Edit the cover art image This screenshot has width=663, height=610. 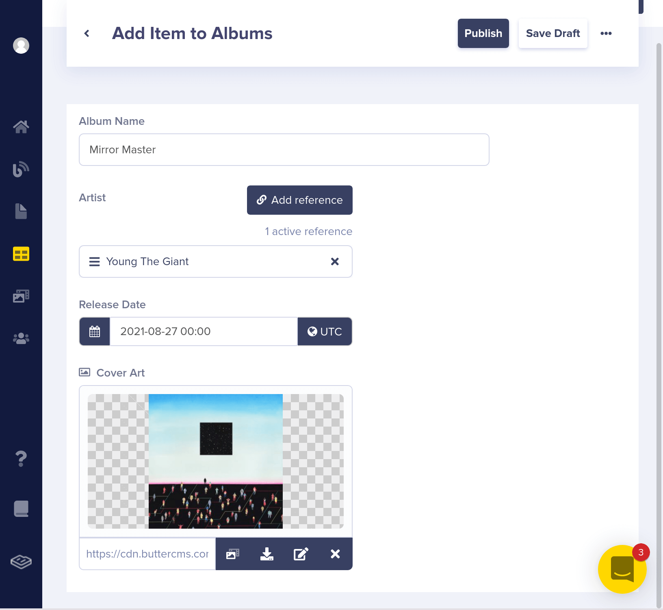(x=301, y=554)
